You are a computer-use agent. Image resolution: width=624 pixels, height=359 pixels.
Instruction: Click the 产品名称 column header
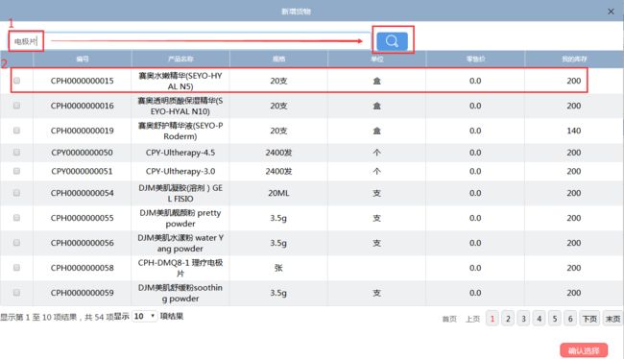pyautogui.click(x=180, y=59)
